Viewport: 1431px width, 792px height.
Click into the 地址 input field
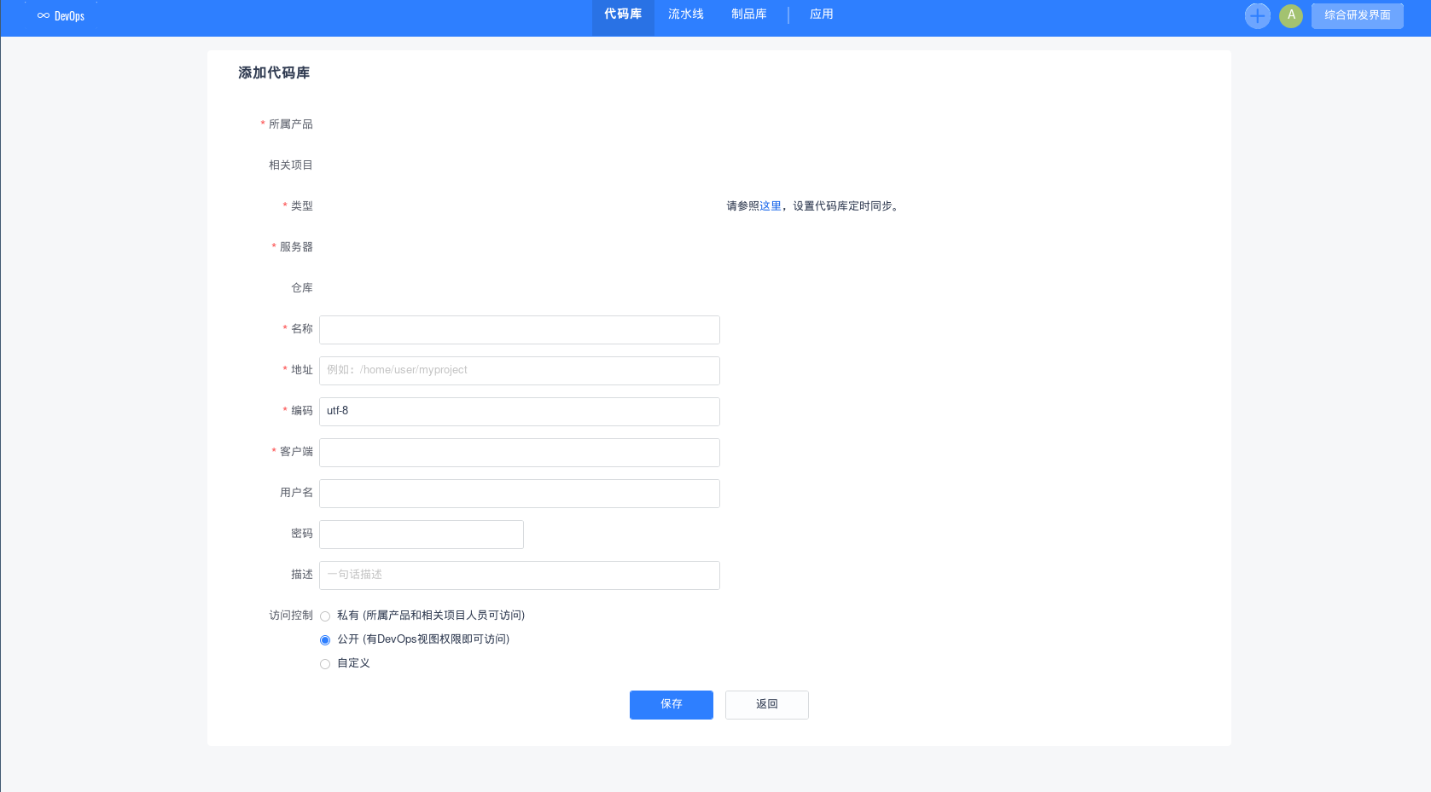pos(520,371)
